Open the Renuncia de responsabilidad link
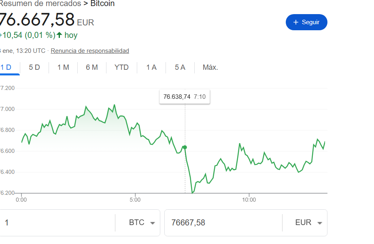 (90, 51)
